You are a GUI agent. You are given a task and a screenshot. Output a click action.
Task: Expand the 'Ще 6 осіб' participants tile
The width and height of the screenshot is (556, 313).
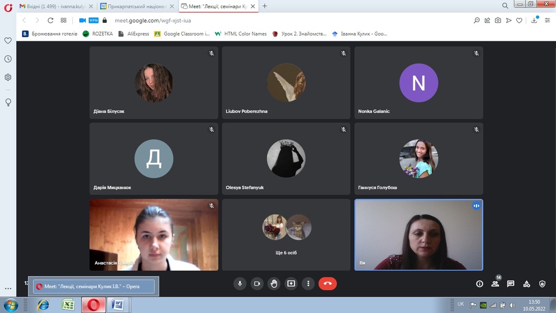pos(286,234)
